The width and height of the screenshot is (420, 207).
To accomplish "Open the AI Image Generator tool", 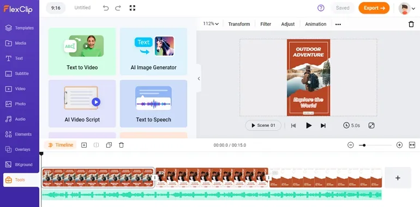I will tap(153, 51).
